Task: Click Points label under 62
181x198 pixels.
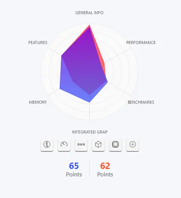Action: 105,175
